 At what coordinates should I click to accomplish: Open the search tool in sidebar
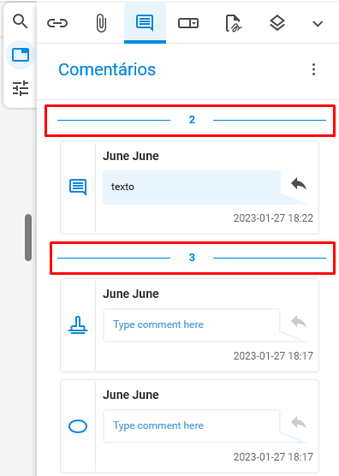pyautogui.click(x=20, y=21)
